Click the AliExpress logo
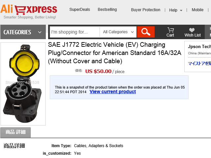Image resolution: width=211 pixels, height=158 pixels. coord(30,10)
